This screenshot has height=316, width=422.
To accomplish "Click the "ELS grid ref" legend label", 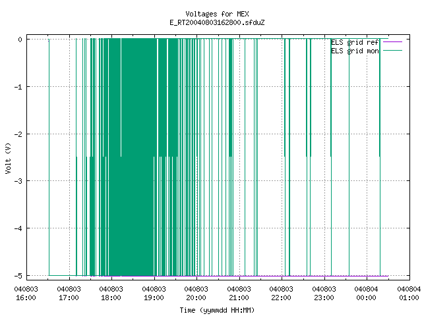I will (355, 42).
